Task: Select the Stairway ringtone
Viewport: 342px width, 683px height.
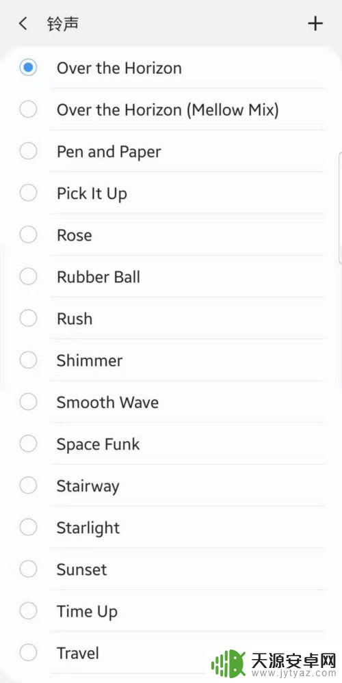Action: coord(171,485)
